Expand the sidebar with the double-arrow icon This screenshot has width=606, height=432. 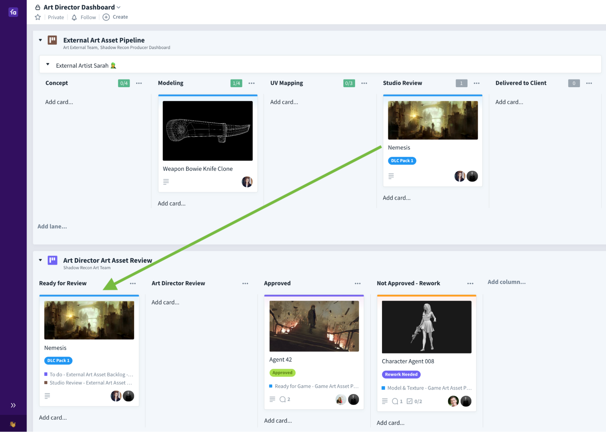click(x=13, y=405)
